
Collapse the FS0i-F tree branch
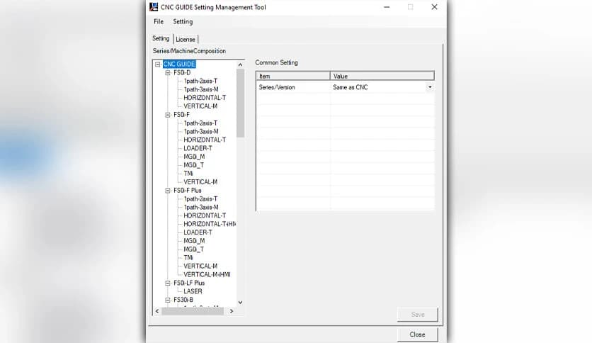(168, 115)
